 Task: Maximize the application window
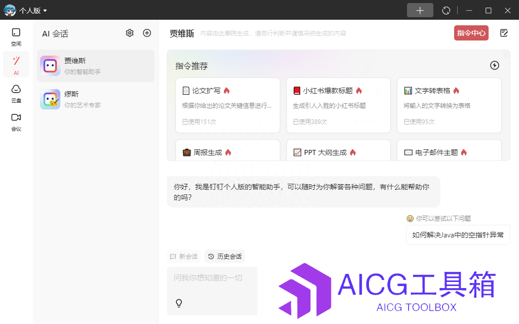click(x=488, y=11)
